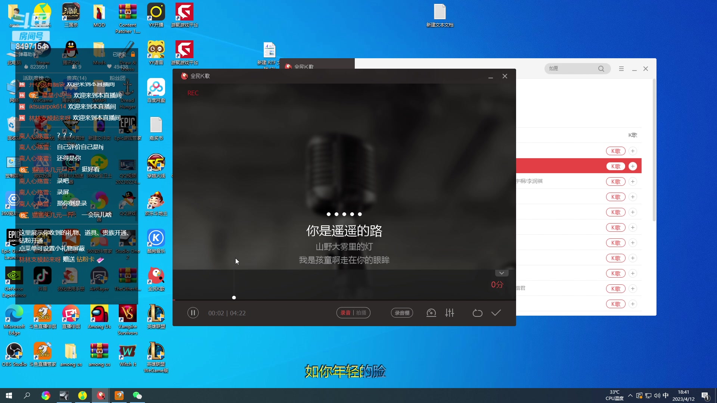
Task: Open the sound tuning sliders panel
Action: coord(450,313)
